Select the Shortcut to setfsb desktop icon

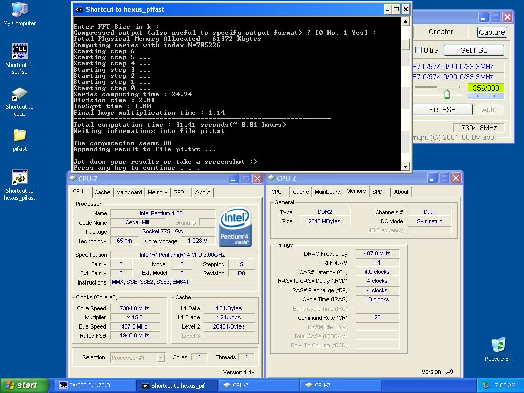19,58
